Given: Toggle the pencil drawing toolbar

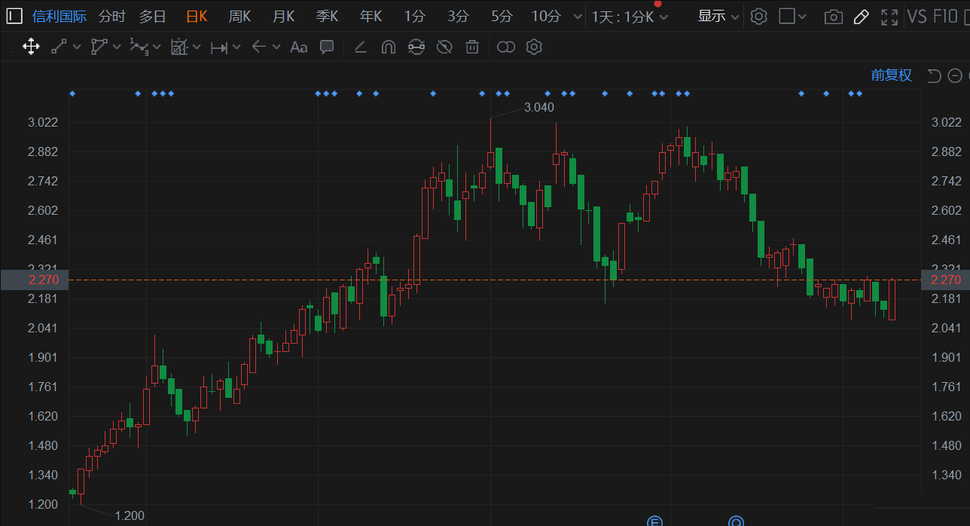Looking at the screenshot, I should [862, 17].
